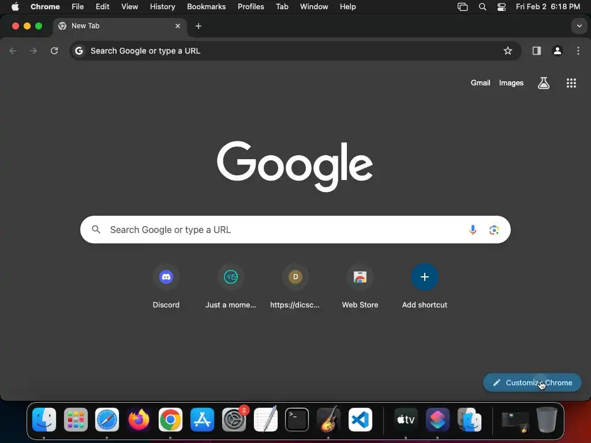Open Shortcuts app from the Dock
Image resolution: width=591 pixels, height=443 pixels.
pyautogui.click(x=437, y=420)
